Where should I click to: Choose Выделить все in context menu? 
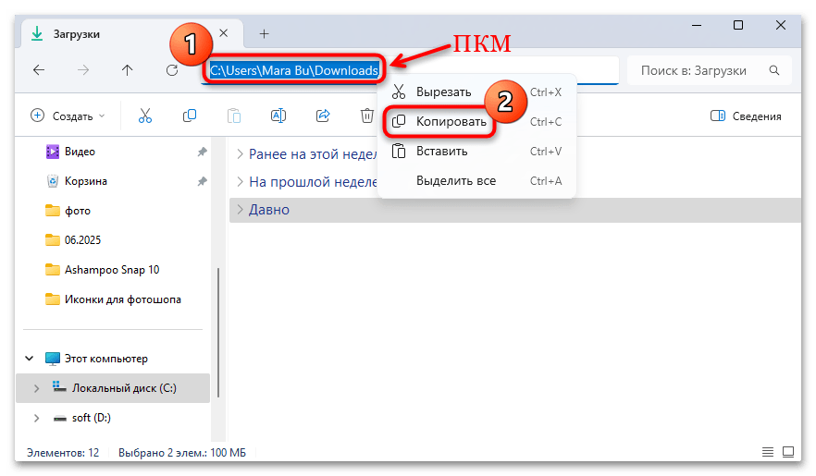pyautogui.click(x=476, y=181)
